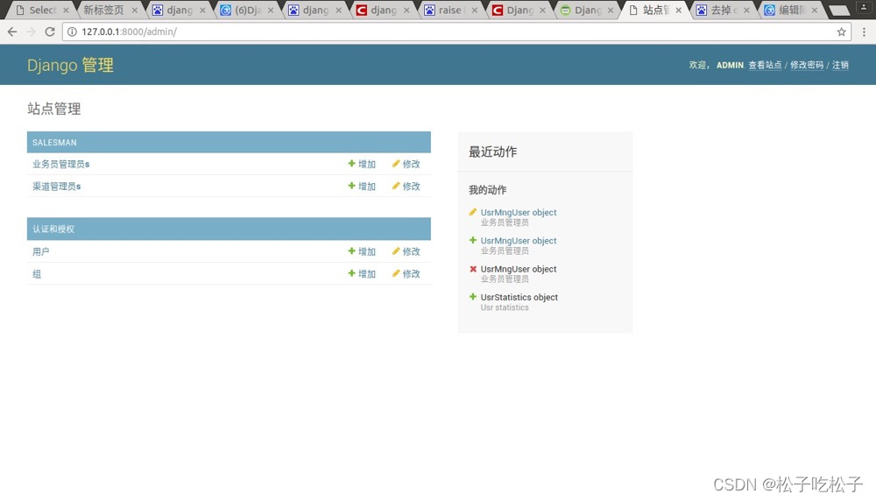The width and height of the screenshot is (876, 501).
Task: Click the deleted UsrMngUser object entry
Action: 519,269
